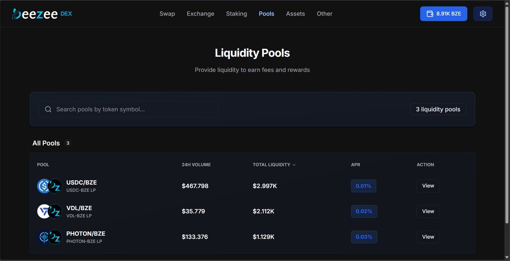510x261 pixels.
Task: Toggle the Total Liquidity sort chevron
Action: [x=295, y=165]
